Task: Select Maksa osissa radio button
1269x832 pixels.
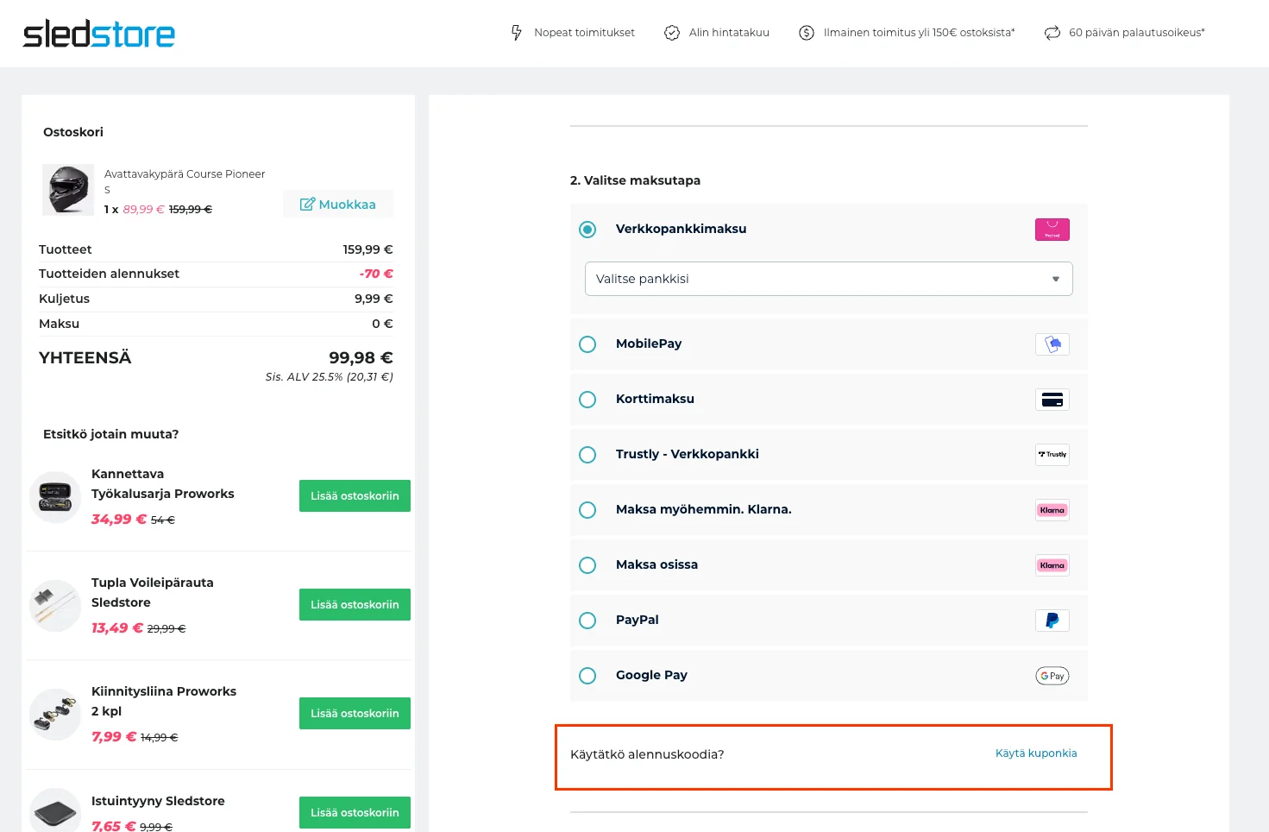Action: [x=587, y=565]
